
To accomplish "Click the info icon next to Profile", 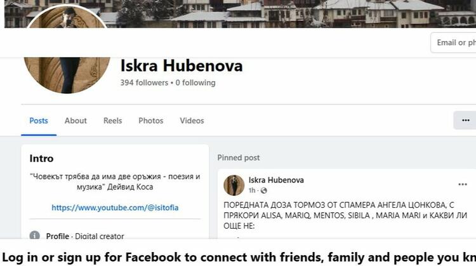I will 35,236.
